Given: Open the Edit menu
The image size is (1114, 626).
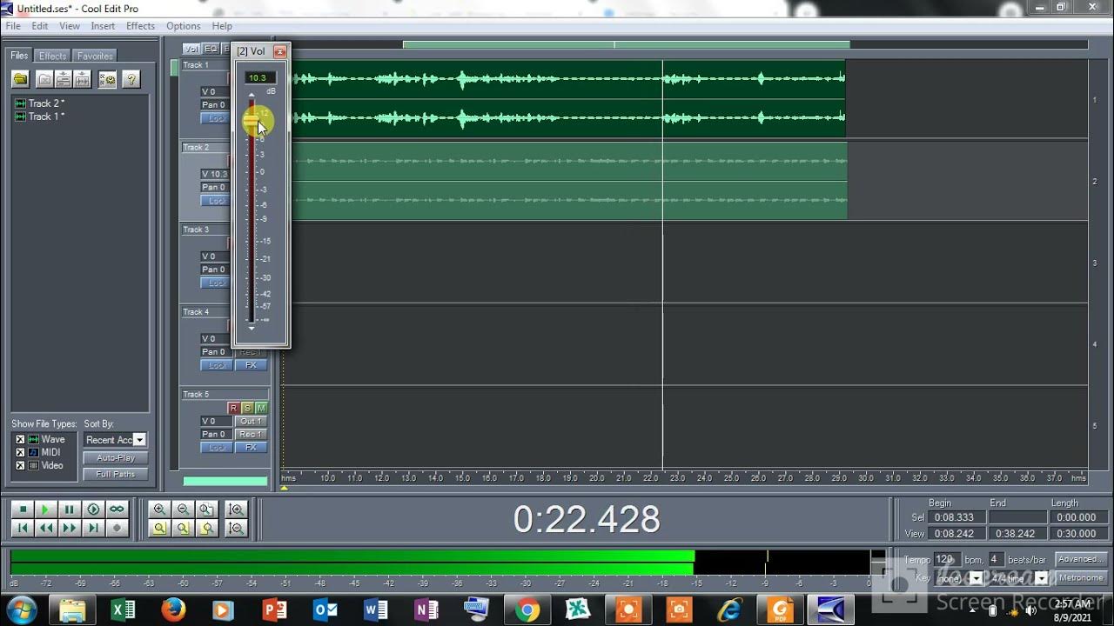Looking at the screenshot, I should coord(40,26).
